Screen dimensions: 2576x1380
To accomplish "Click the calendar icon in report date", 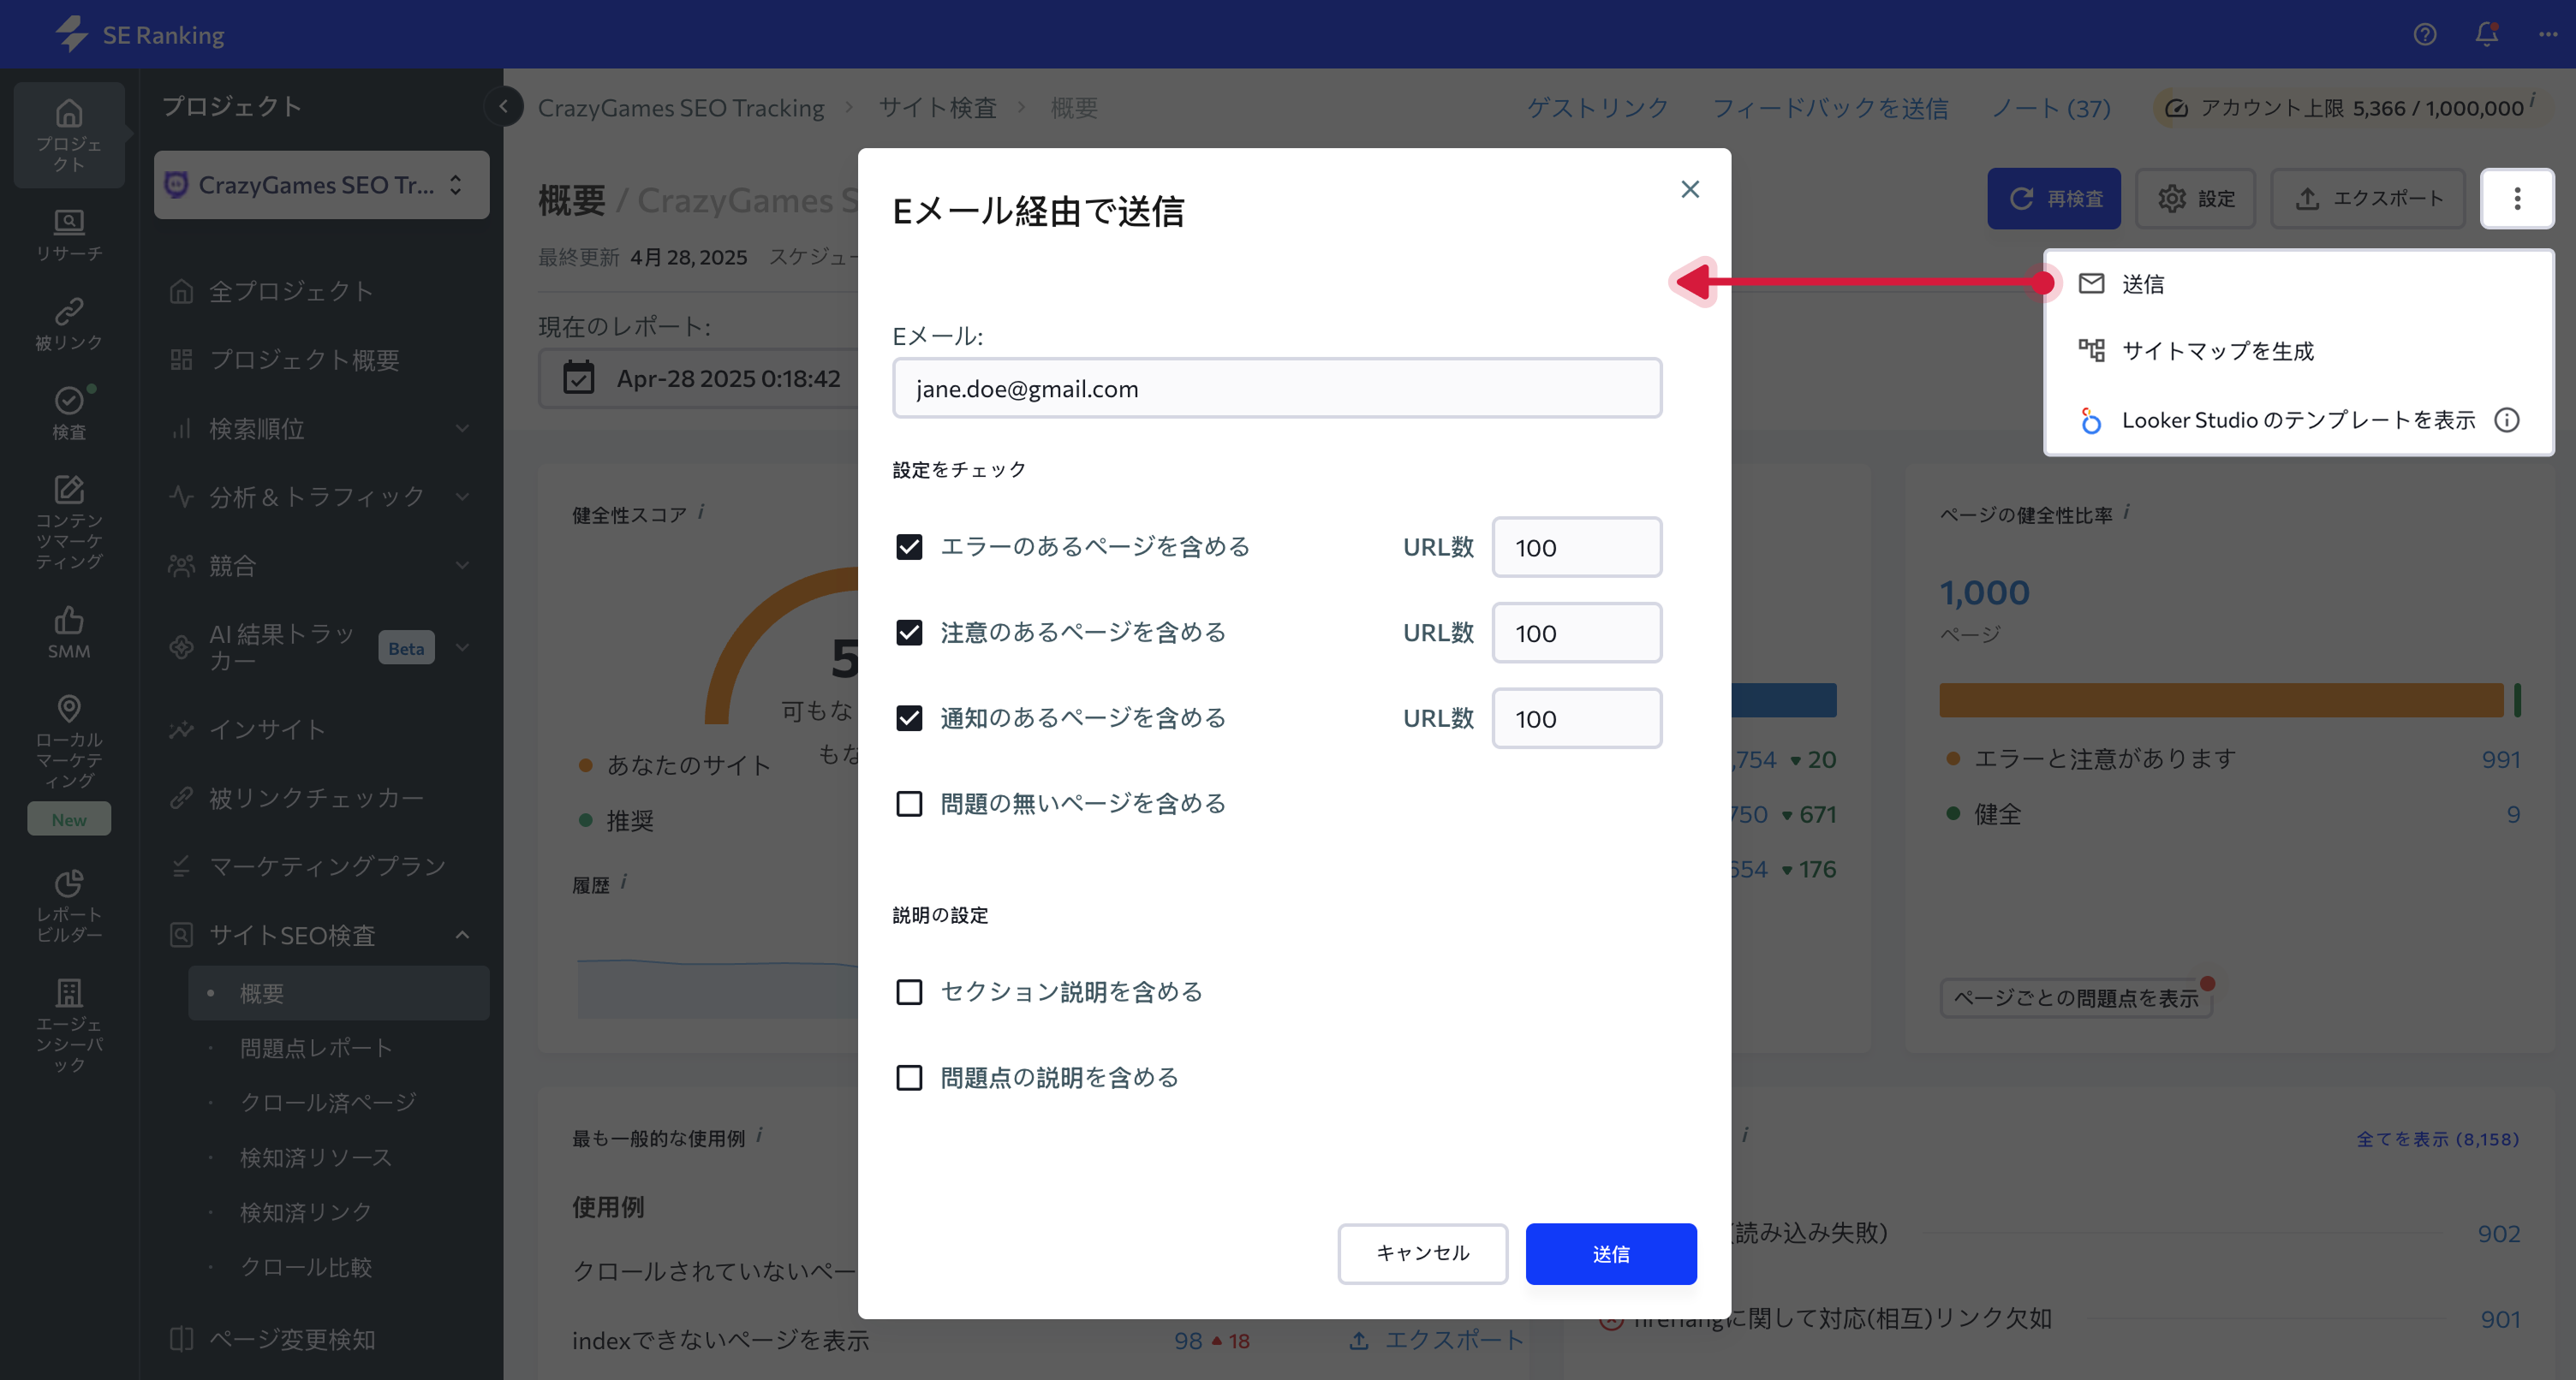I will (578, 378).
